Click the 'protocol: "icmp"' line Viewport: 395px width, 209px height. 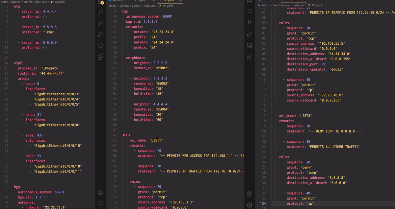303,173
